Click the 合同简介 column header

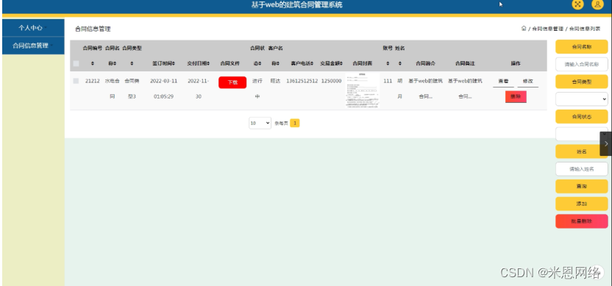click(x=425, y=63)
